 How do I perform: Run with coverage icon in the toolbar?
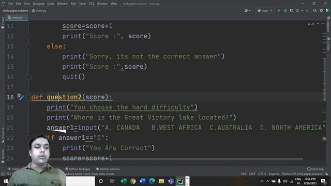(x=292, y=10)
